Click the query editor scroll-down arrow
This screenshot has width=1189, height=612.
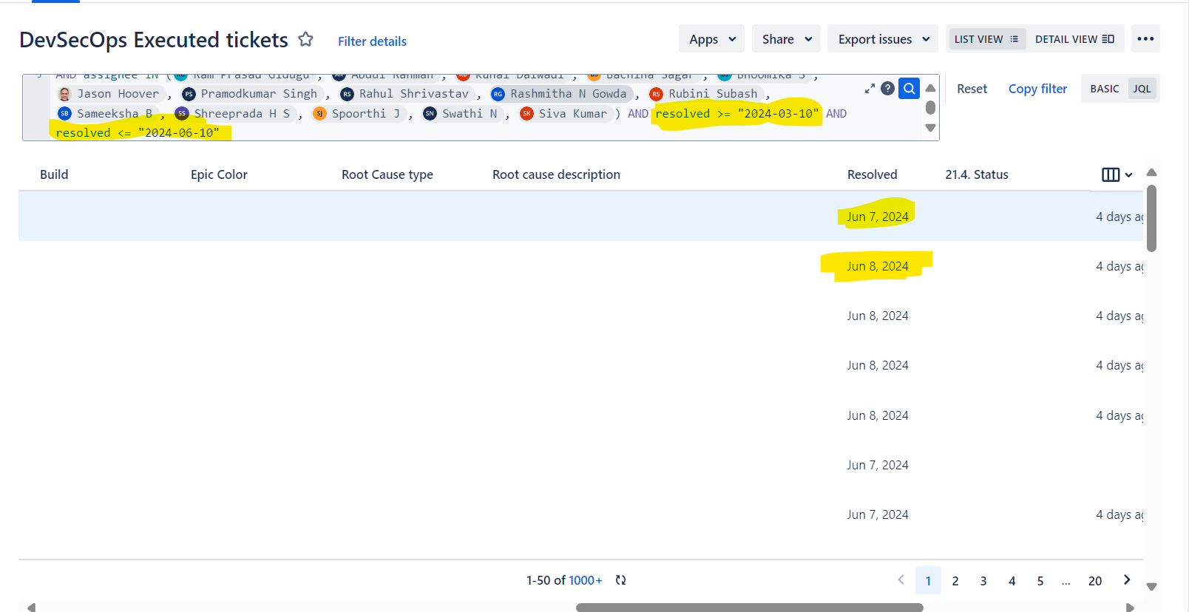click(x=930, y=128)
